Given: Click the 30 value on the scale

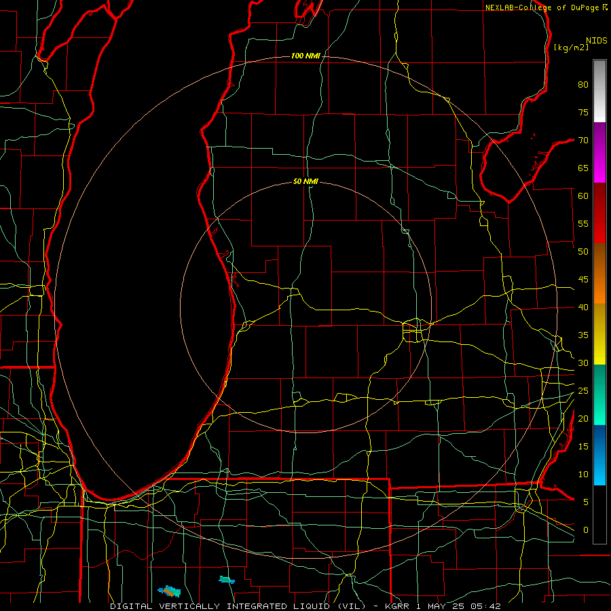Looking at the screenshot, I should coord(583,363).
